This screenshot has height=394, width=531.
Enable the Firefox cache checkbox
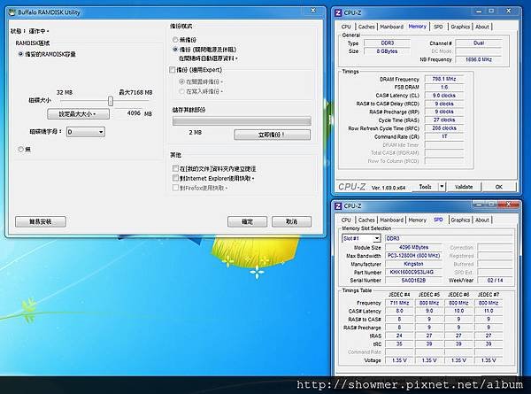click(175, 188)
